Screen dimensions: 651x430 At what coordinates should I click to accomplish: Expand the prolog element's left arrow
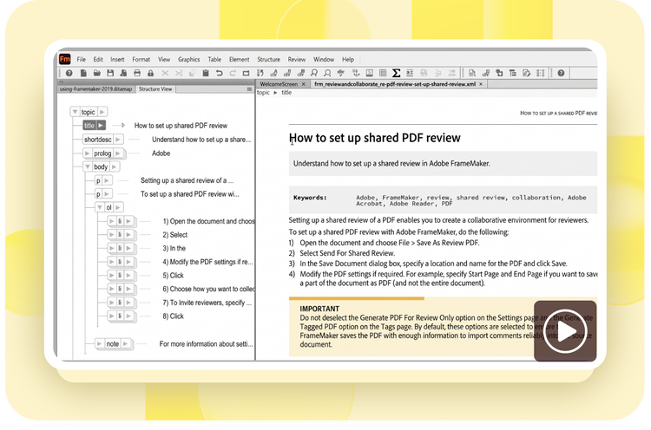pyautogui.click(x=87, y=153)
